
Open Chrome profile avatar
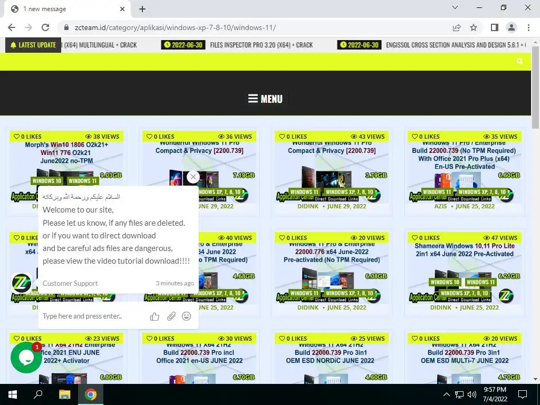(x=512, y=27)
